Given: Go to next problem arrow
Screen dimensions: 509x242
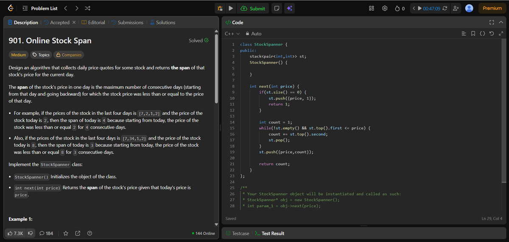Looking at the screenshot, I should point(76,8).
